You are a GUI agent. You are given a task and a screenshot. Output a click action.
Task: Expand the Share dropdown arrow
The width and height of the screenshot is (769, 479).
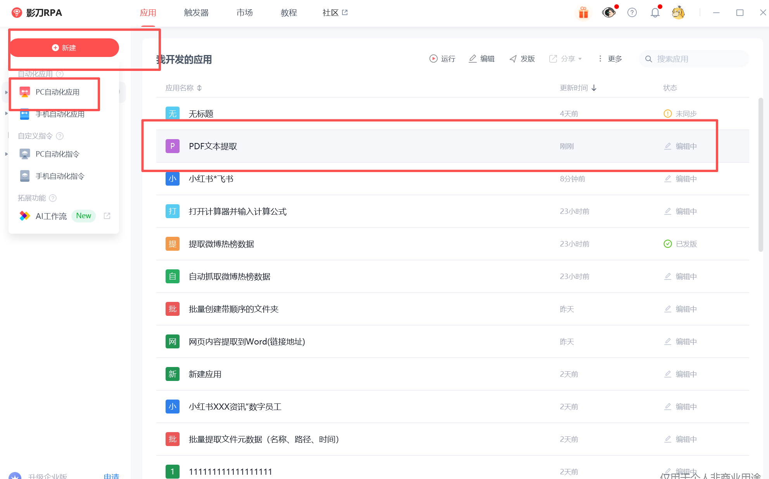[x=580, y=59]
